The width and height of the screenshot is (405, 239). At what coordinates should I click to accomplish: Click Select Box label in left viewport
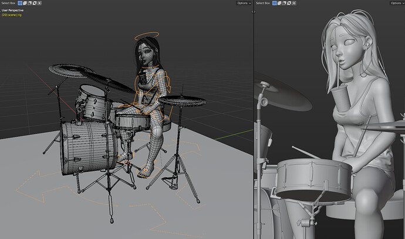pyautogui.click(x=9, y=3)
